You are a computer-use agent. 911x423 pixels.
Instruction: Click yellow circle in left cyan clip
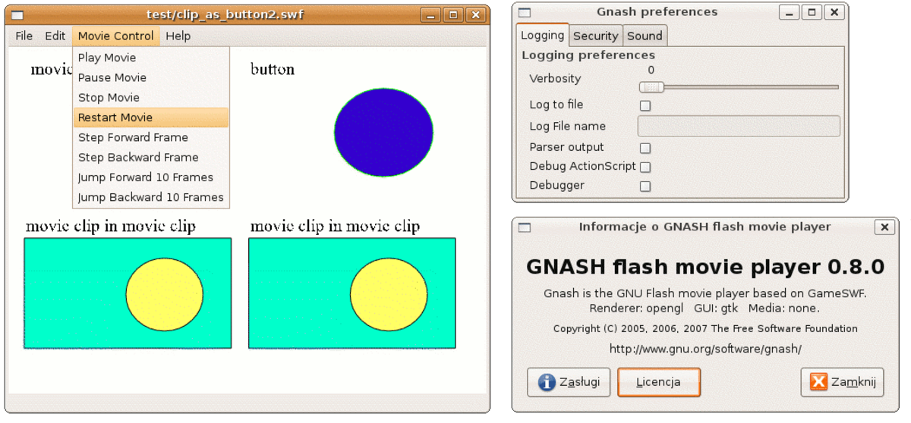(x=164, y=294)
